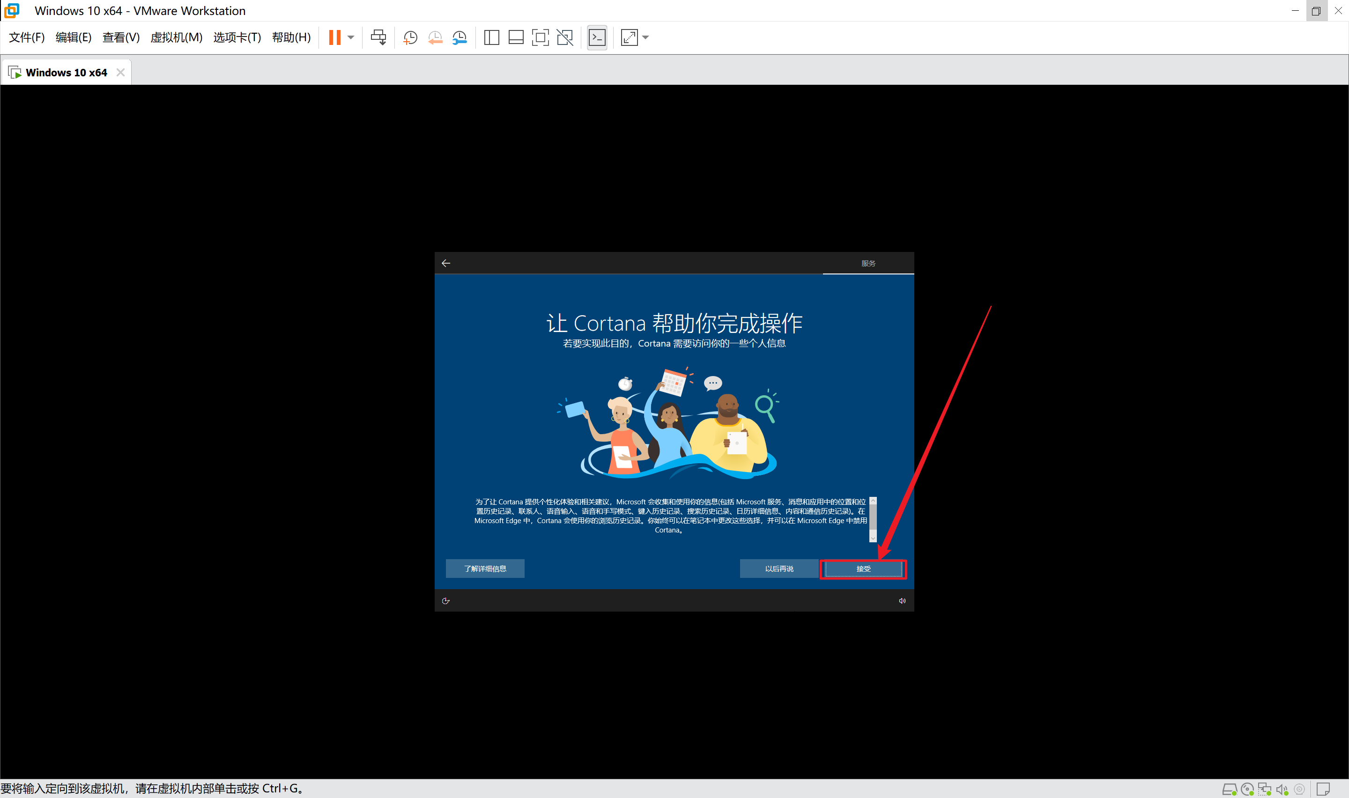
Task: Click the 接受 button
Action: coord(863,569)
